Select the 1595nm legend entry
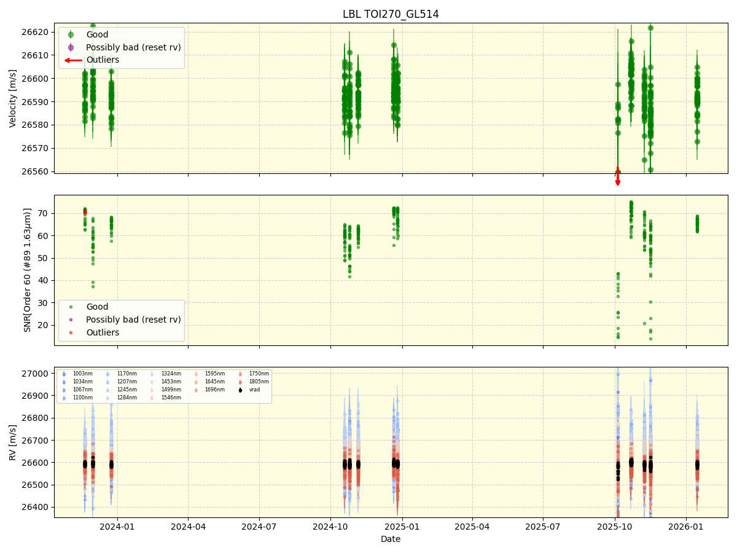The height and width of the screenshot is (553, 737). click(x=215, y=374)
